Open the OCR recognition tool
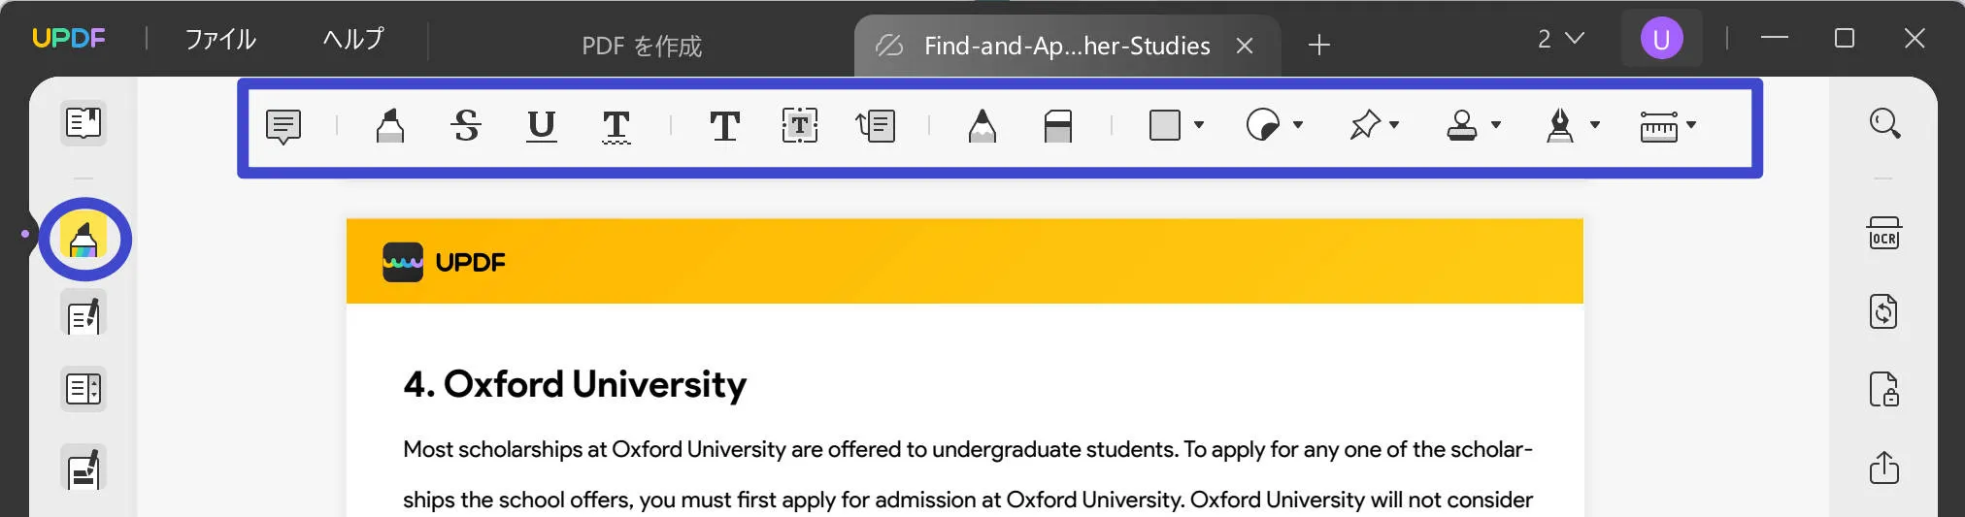The height and width of the screenshot is (517, 1965). [1884, 234]
